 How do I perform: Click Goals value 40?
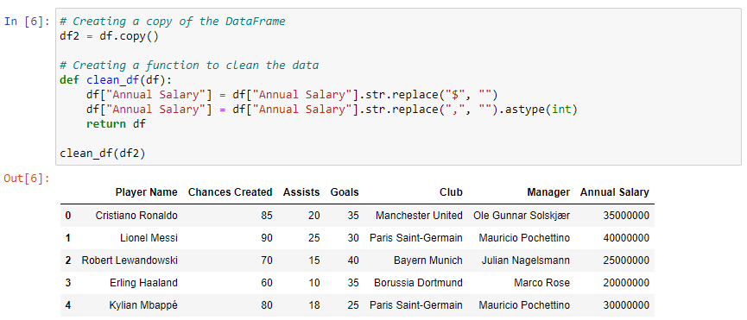pos(353,260)
